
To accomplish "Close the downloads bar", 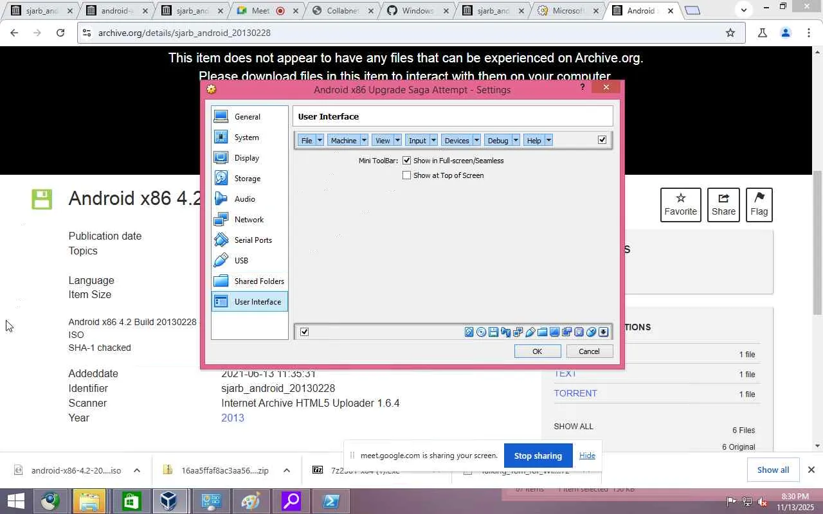I will coord(811,470).
